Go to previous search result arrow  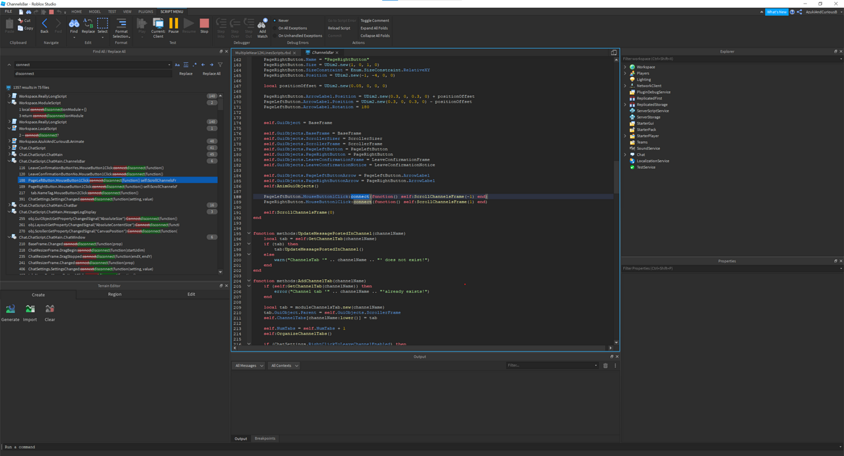(x=203, y=65)
